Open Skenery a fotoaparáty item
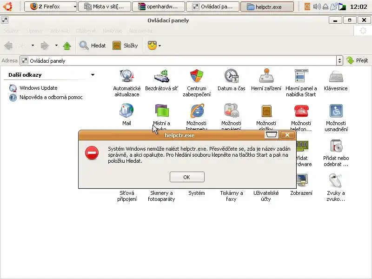Image resolution: width=372 pixels, height=279 pixels. 161,196
